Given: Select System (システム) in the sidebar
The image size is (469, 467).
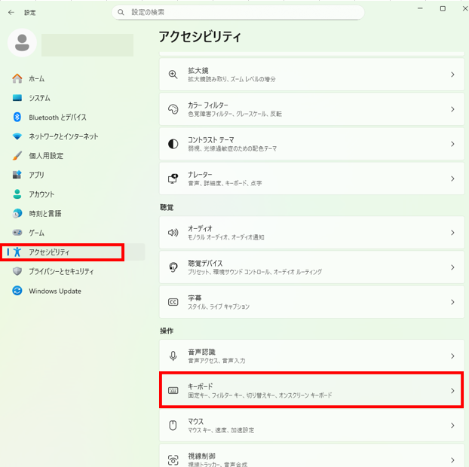Looking at the screenshot, I should tap(39, 98).
